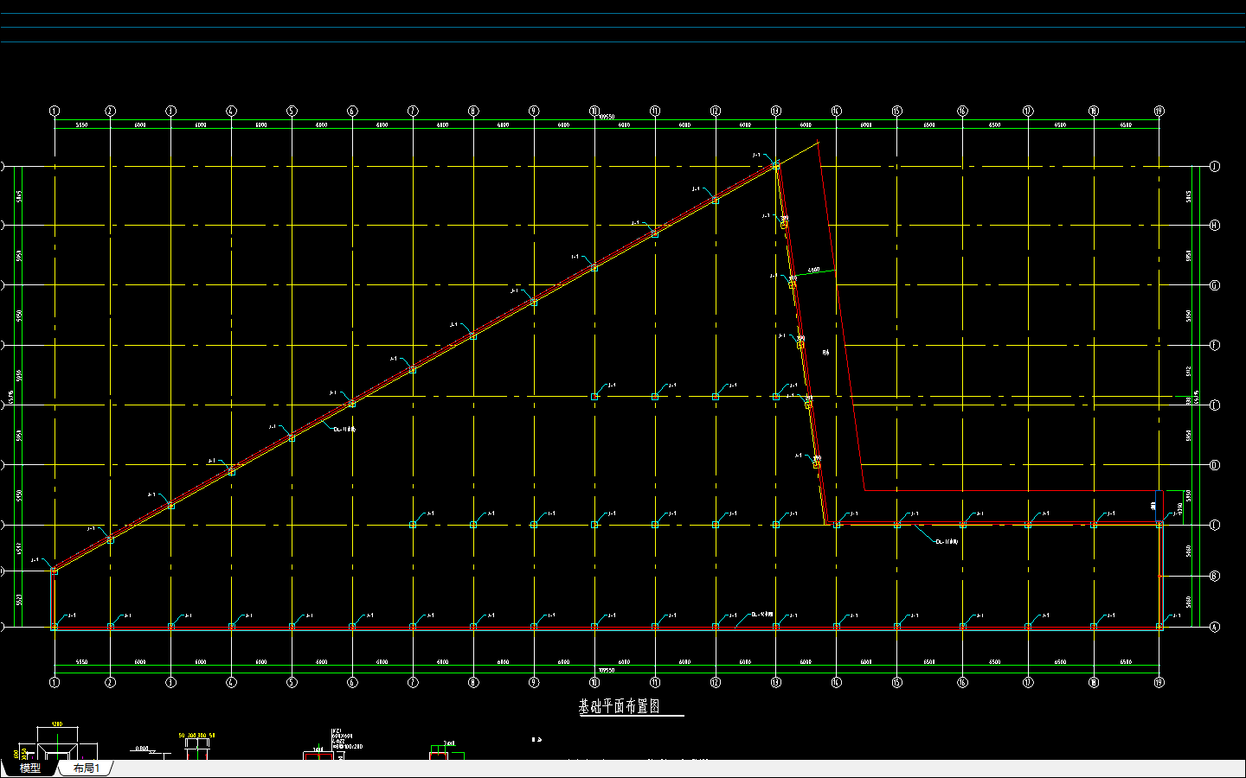Screen dimensions: 1246x778
Task: Select the DL-1 beam label below axis C
Action: pyautogui.click(x=947, y=542)
